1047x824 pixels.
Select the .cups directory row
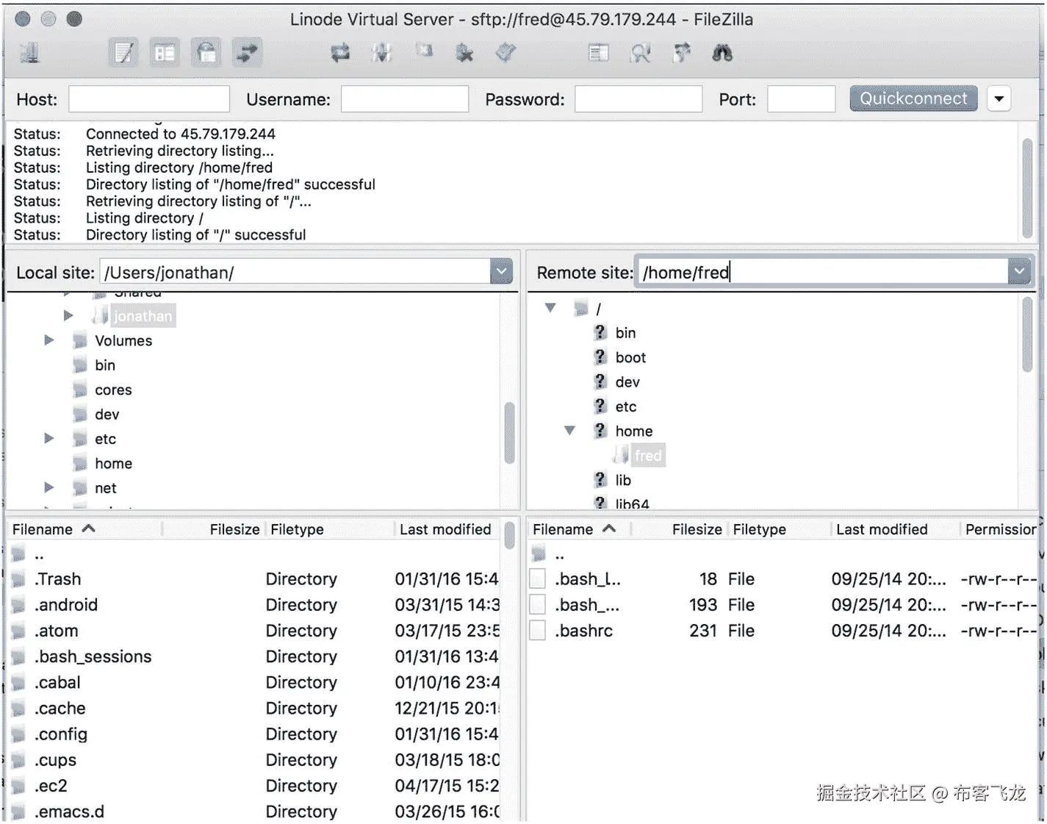click(x=254, y=759)
